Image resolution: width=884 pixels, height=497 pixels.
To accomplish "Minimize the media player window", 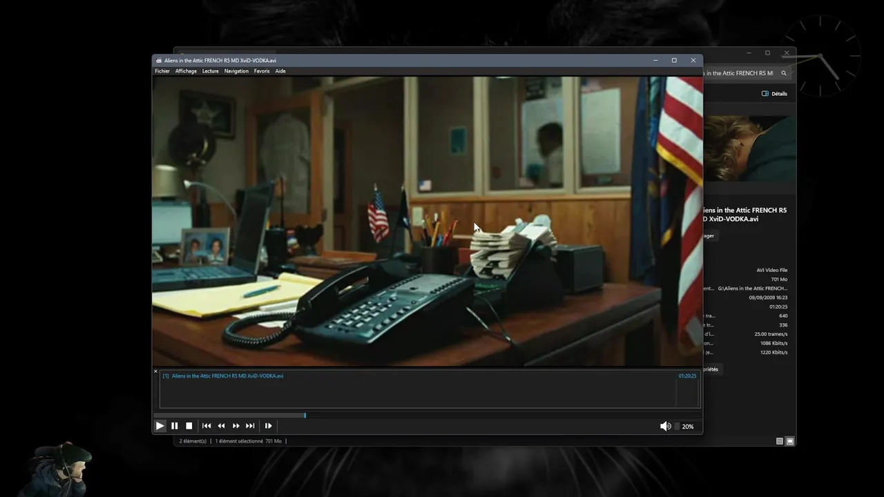I will pos(655,61).
